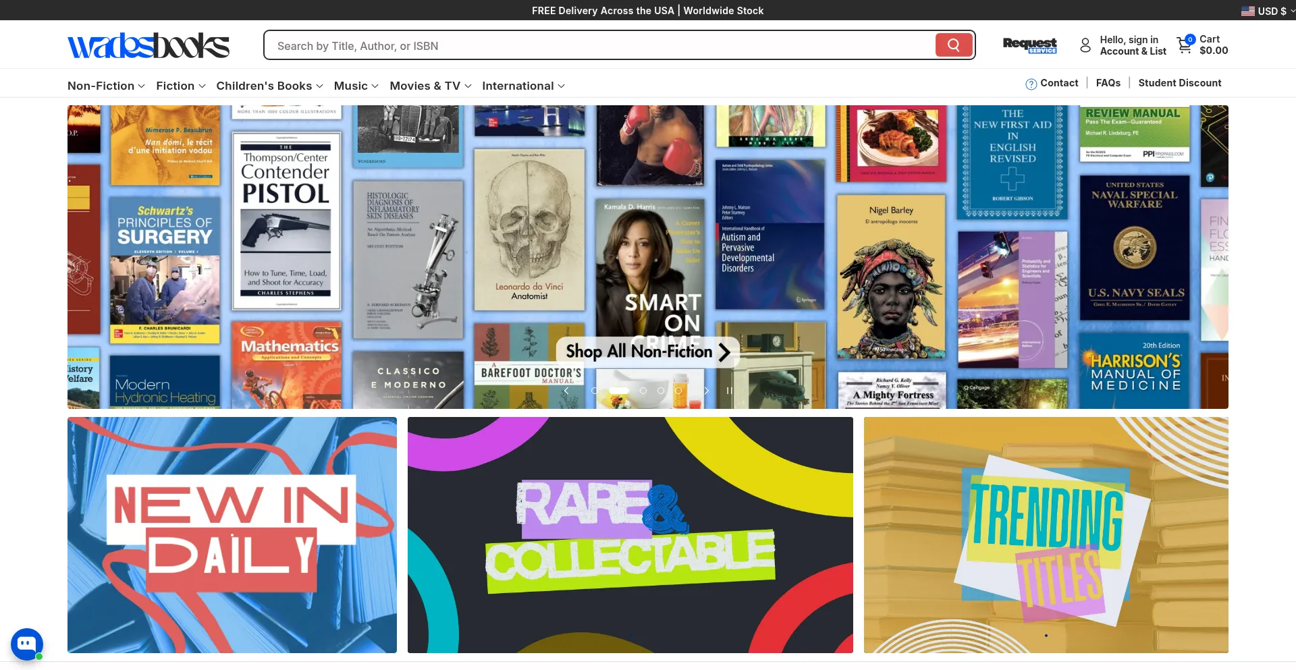Select the fourth carousel slide dot
The height and width of the screenshot is (670, 1296).
(x=661, y=391)
